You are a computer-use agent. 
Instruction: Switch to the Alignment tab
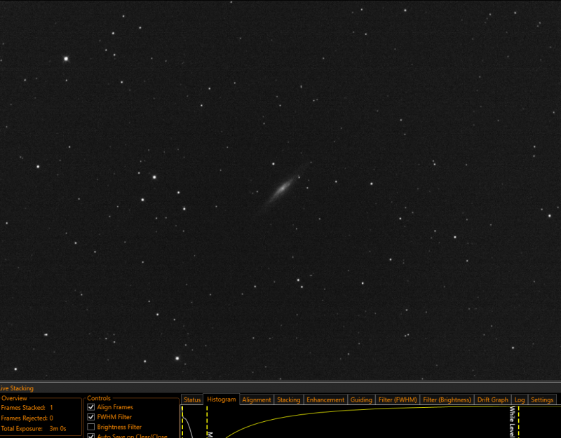pos(257,399)
